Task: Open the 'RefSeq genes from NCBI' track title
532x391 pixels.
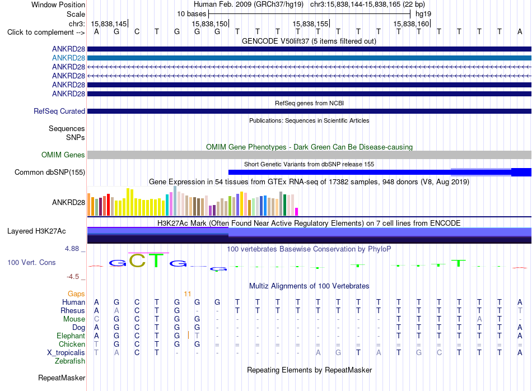Action: [x=309, y=103]
